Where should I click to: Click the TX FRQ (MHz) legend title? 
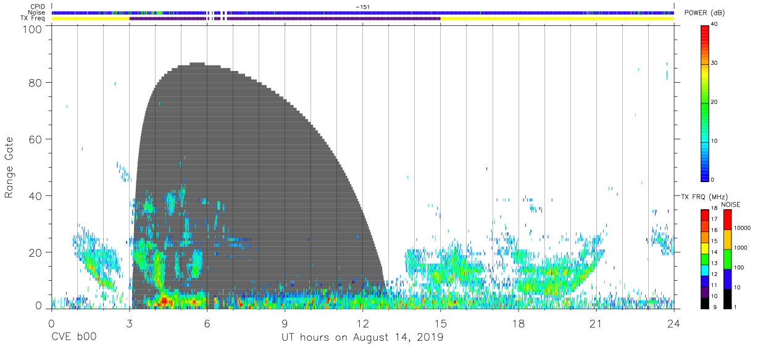tap(704, 196)
